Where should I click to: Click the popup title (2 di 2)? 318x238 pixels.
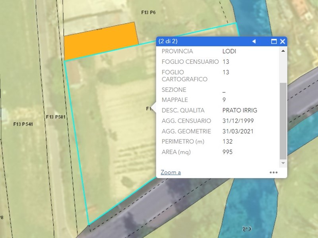[x=168, y=41]
